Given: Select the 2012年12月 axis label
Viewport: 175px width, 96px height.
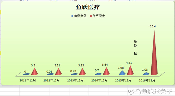Looking at the screenshot, I should tap(51, 80).
